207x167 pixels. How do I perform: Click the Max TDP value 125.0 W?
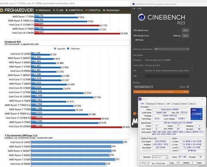[184, 112]
